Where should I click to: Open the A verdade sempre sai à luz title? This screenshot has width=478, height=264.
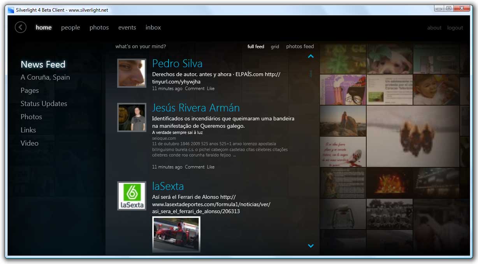coord(177,132)
